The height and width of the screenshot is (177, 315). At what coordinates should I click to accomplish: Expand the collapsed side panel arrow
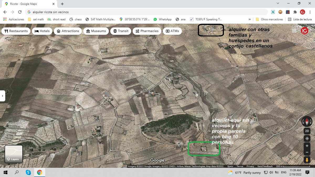coord(2,96)
